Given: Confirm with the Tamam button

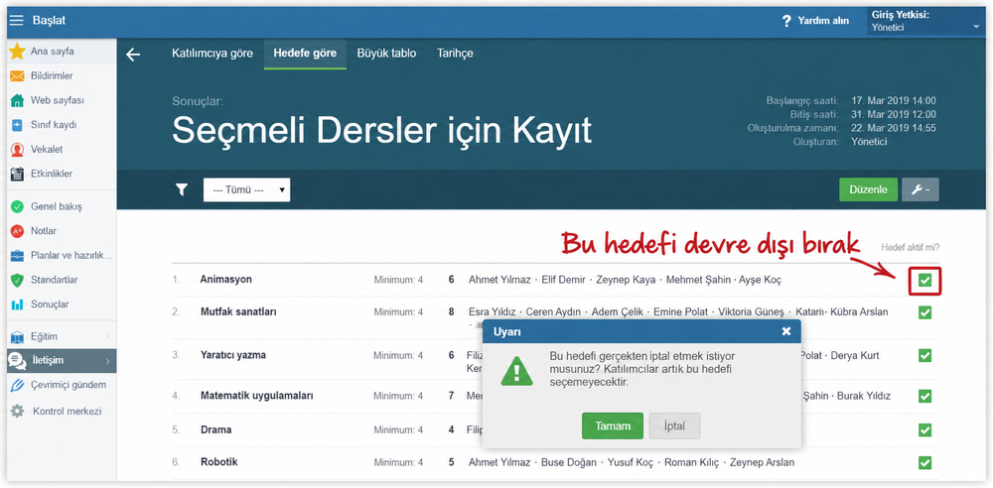Looking at the screenshot, I should (613, 426).
